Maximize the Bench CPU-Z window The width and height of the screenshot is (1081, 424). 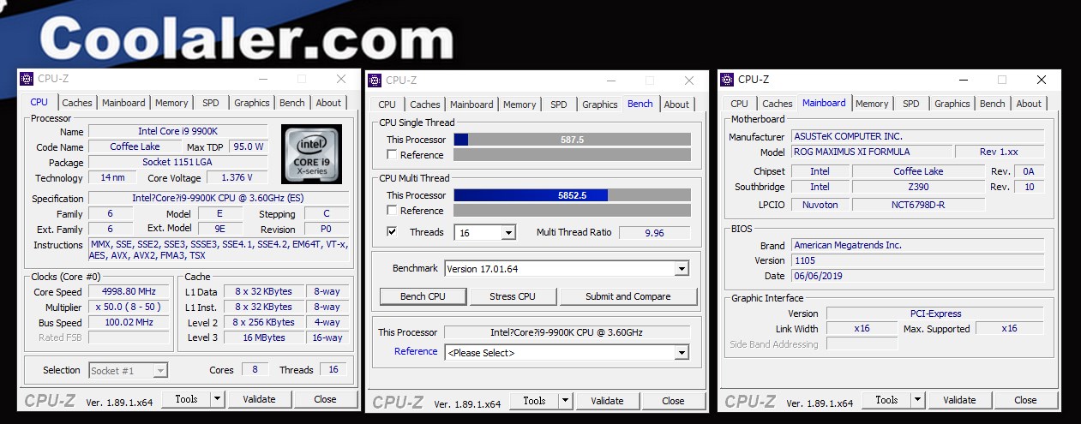pos(650,81)
